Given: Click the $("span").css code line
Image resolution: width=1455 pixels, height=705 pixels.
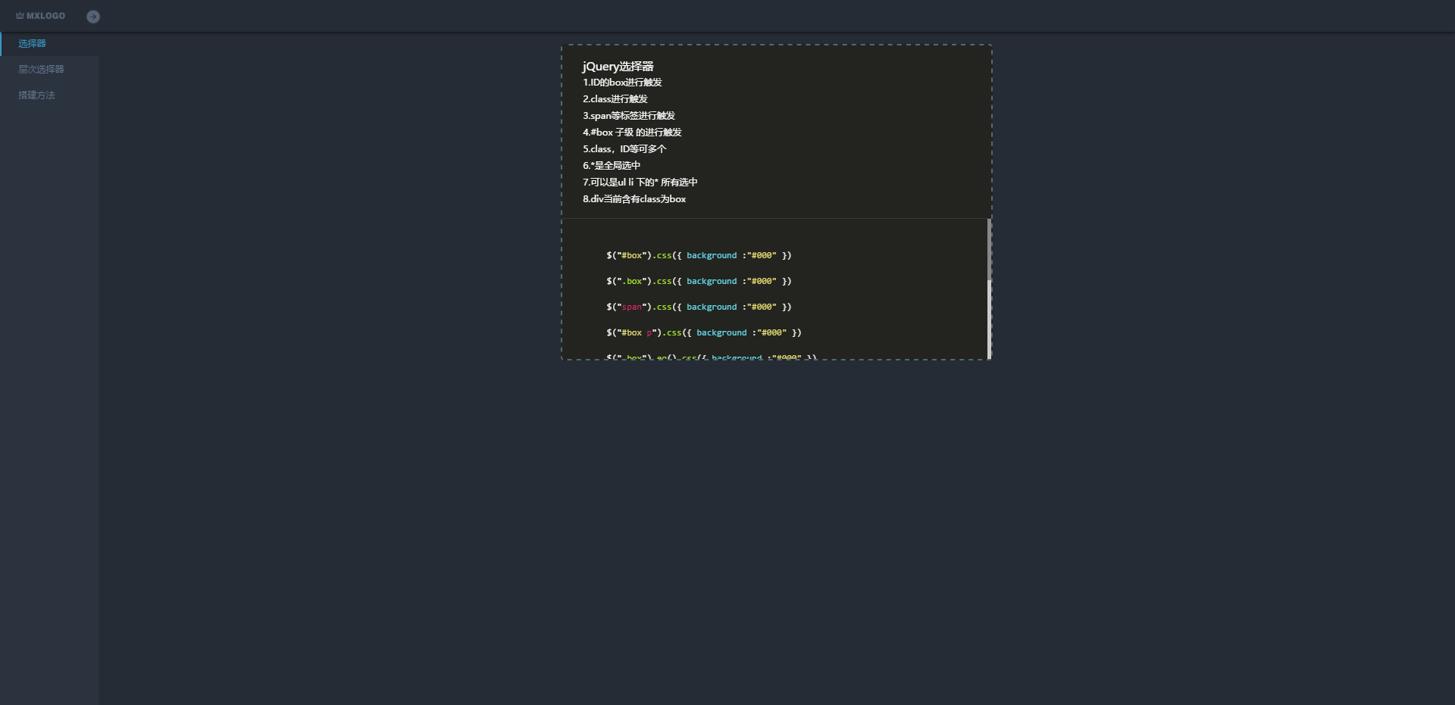Looking at the screenshot, I should (x=699, y=307).
